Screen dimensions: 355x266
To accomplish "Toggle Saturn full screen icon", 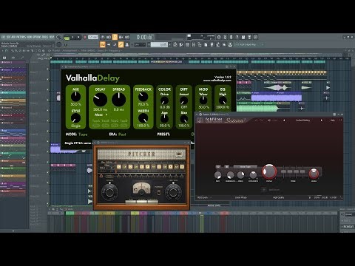I will (x=340, y=120).
